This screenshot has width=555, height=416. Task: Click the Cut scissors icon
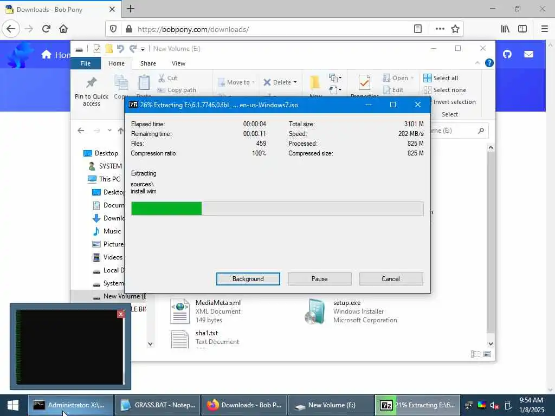click(x=162, y=78)
